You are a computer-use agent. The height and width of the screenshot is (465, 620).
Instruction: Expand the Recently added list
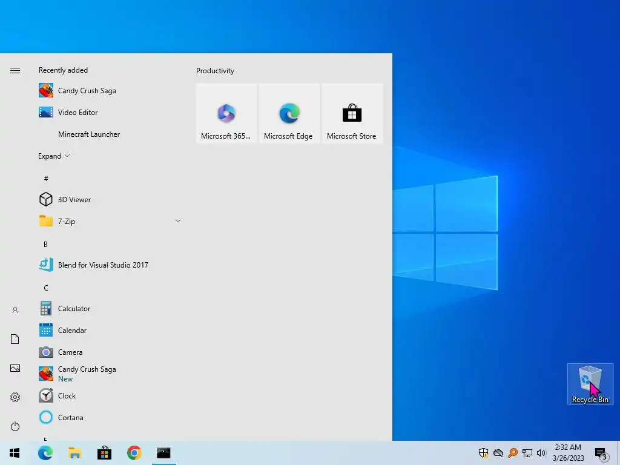click(54, 156)
